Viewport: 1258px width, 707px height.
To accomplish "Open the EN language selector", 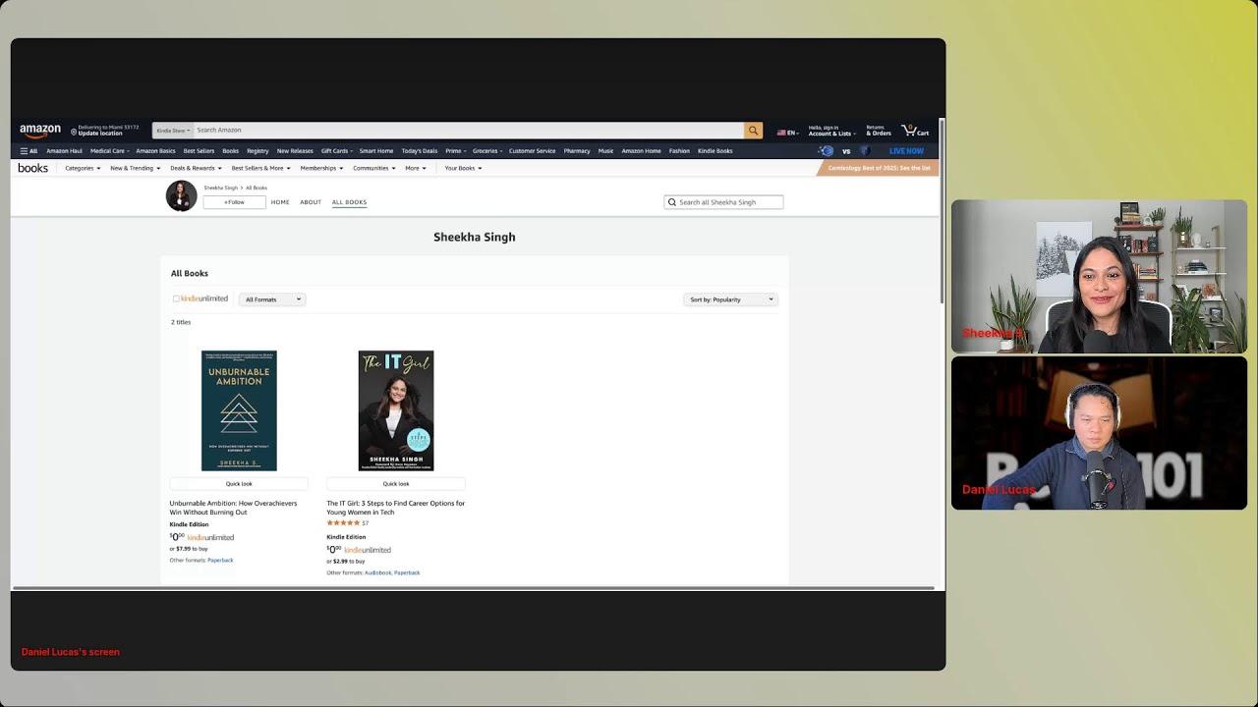I will [x=787, y=132].
